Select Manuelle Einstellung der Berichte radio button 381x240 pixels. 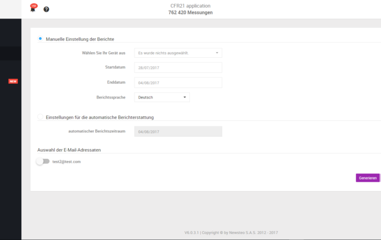[40, 39]
